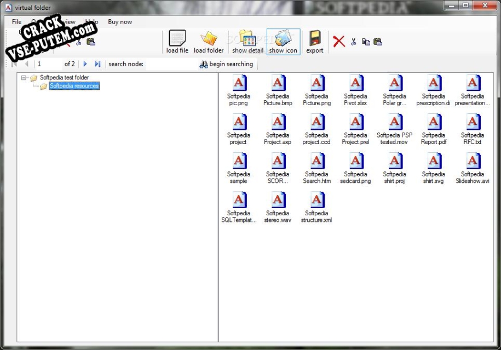
Task: Click the load file toolbar button
Action: (177, 42)
